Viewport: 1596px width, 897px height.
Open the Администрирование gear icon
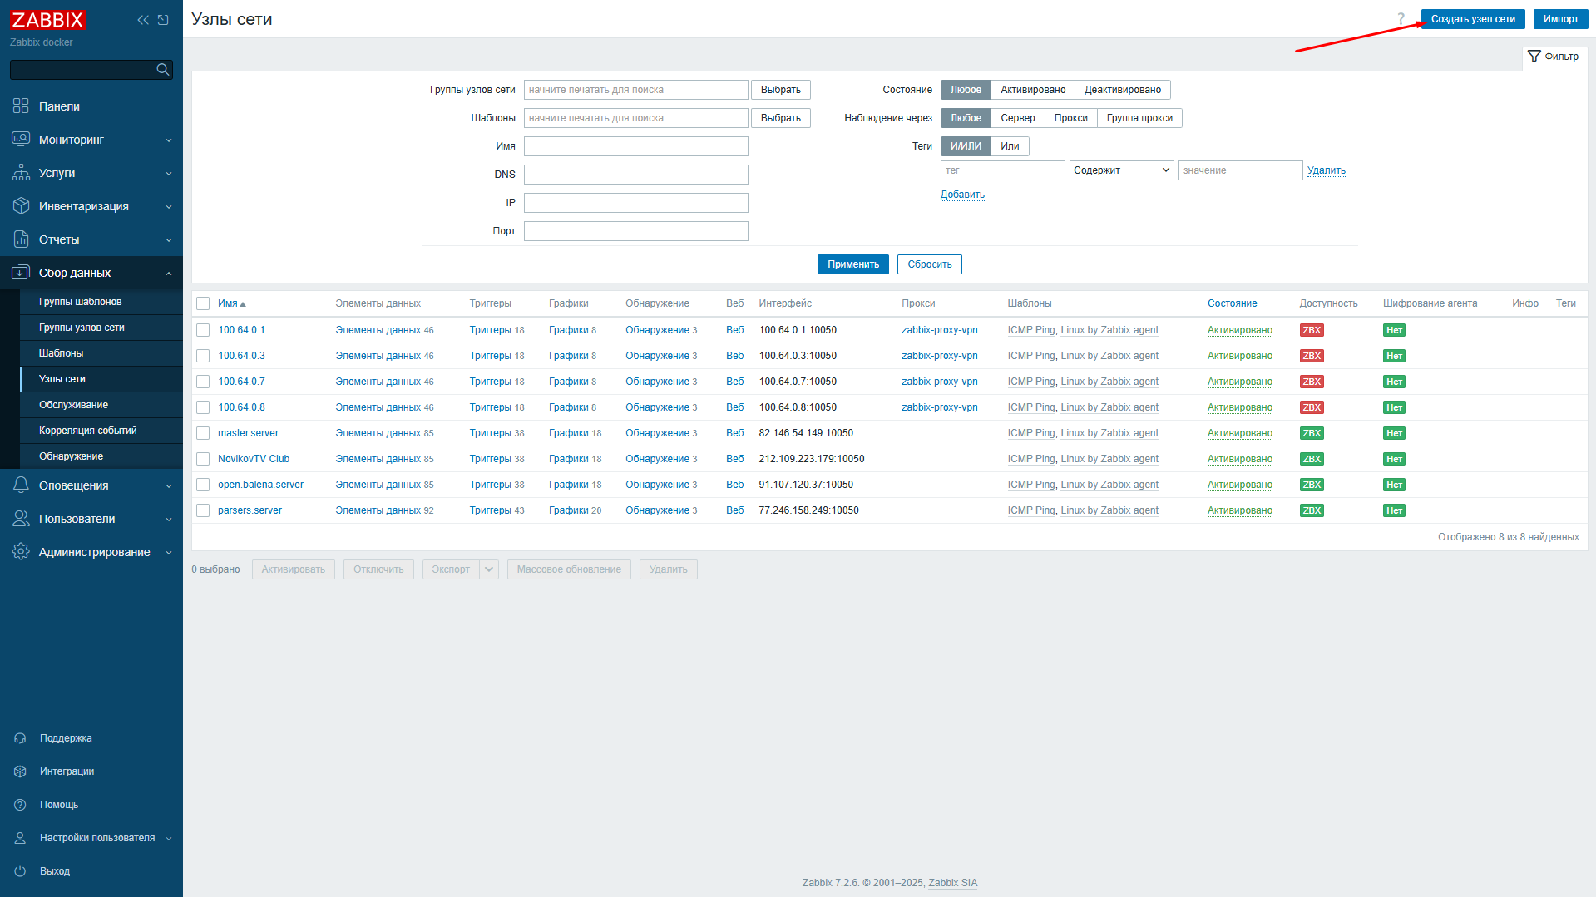click(x=21, y=551)
